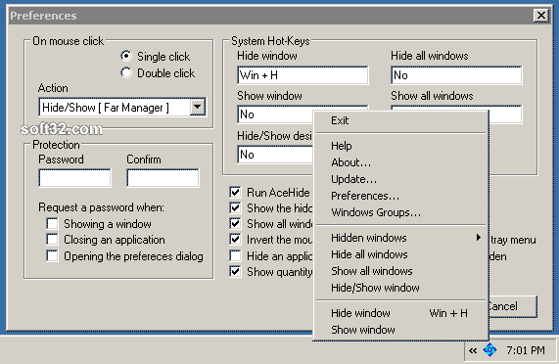The image size is (559, 364).
Task: Open Help from the tray menu
Action: 400,146
